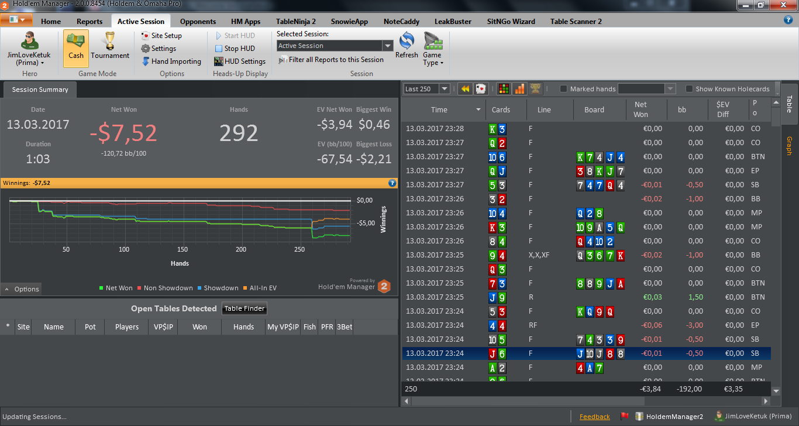799x426 pixels.
Task: Open the Time column sort arrow
Action: click(479, 110)
